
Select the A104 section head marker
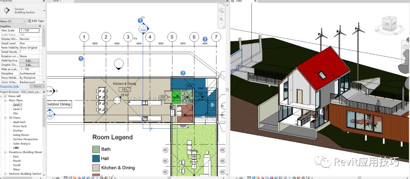click(143, 29)
